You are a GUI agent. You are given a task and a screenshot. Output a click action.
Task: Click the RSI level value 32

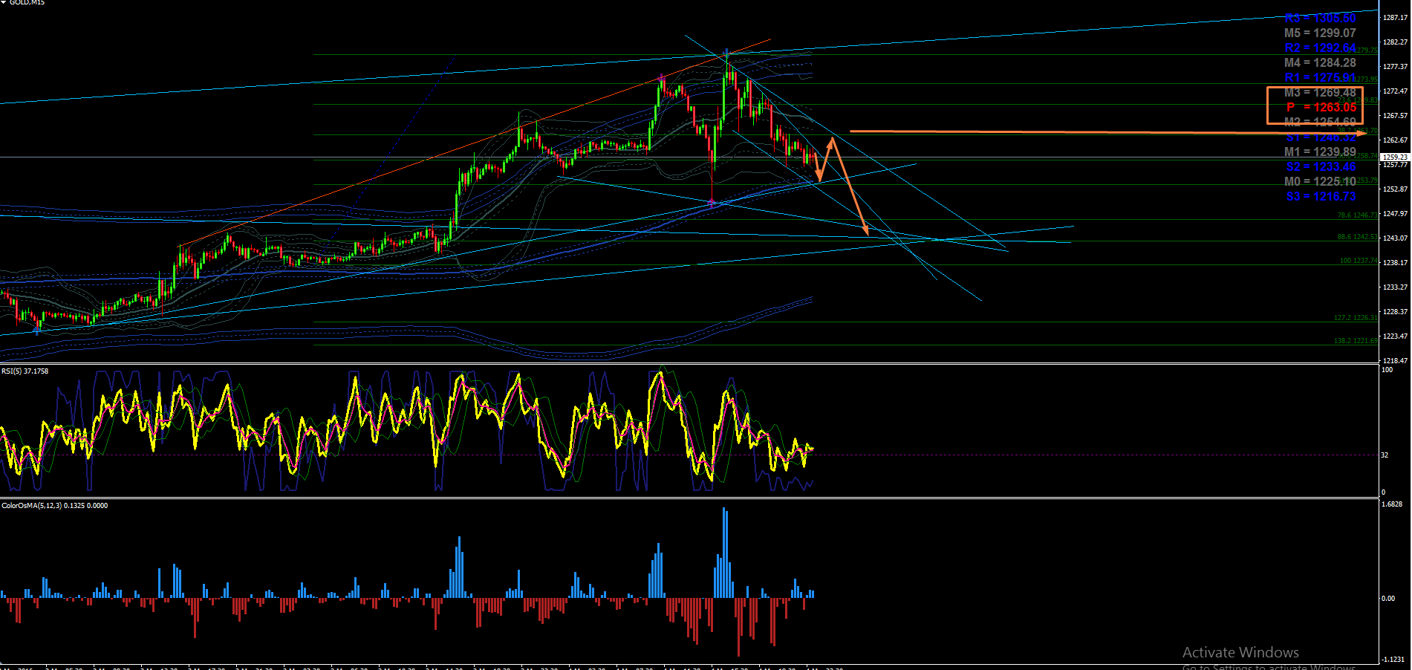coord(1385,455)
